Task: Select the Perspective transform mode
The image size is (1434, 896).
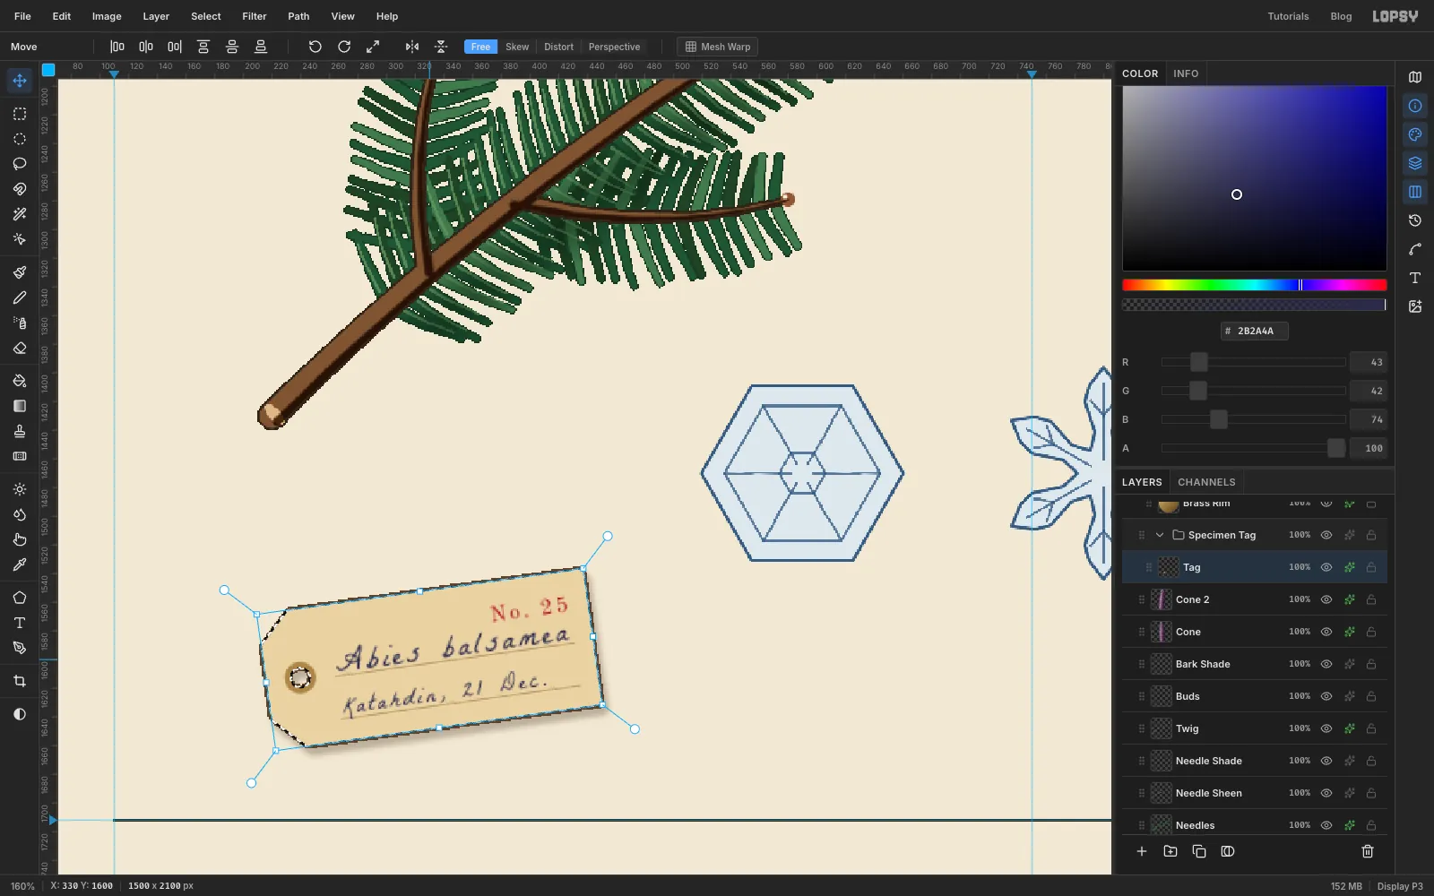Action: pyautogui.click(x=614, y=47)
